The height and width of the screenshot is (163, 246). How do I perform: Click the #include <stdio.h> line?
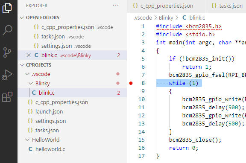185,34
